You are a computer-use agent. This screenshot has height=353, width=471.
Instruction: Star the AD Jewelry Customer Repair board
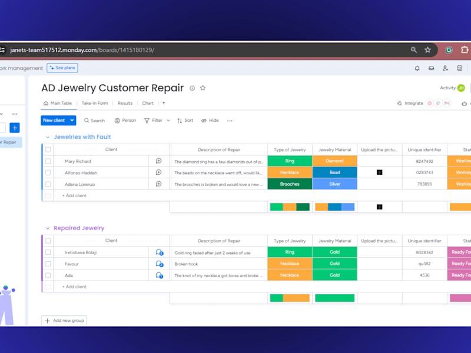[203, 88]
